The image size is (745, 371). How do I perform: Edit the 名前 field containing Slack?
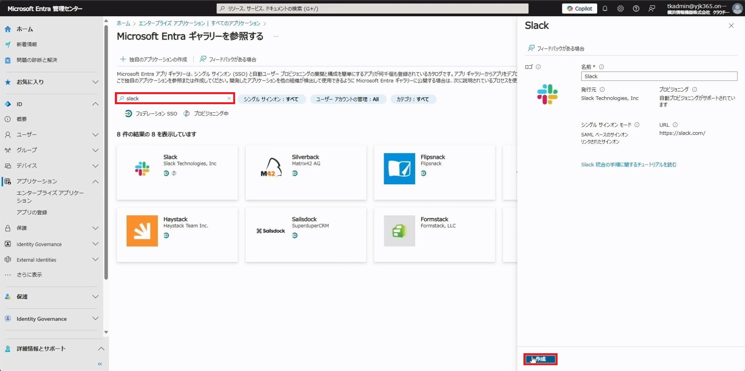[659, 76]
